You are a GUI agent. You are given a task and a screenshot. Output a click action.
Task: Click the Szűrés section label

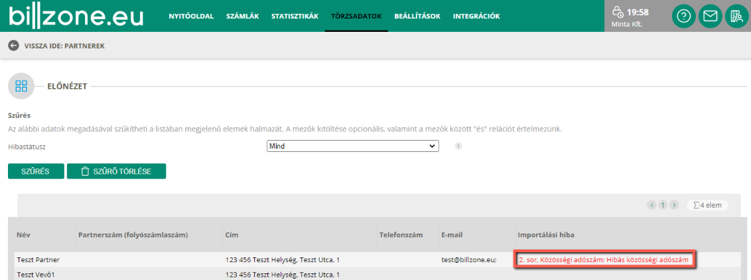point(19,116)
